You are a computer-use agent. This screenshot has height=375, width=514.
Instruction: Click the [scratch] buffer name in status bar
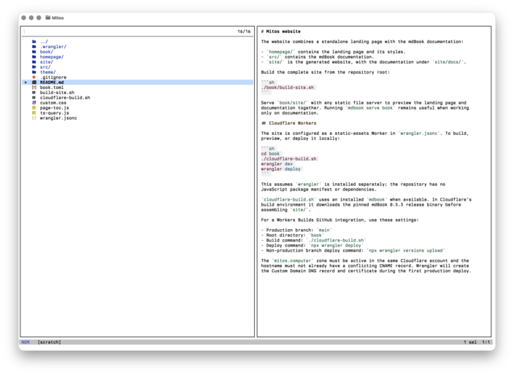click(x=49, y=342)
